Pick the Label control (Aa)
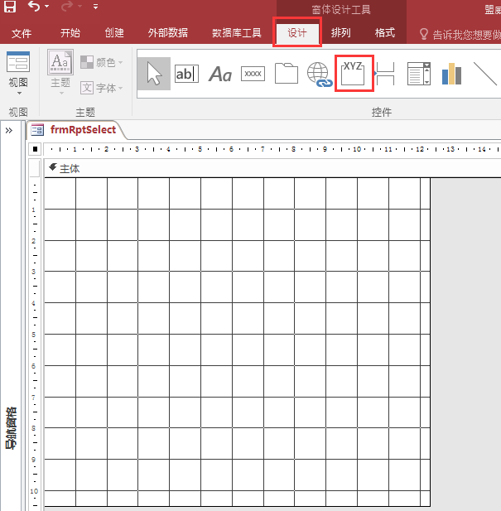501x511 pixels. pos(220,75)
